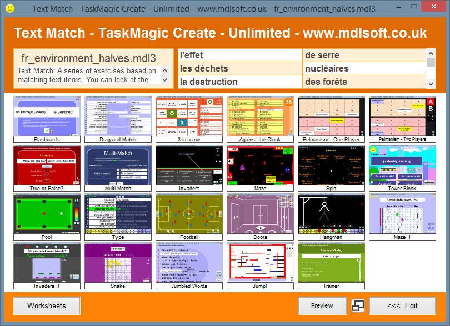450x326 pixels.
Task: Launch the Multi-Match exercise
Action: pyautogui.click(x=118, y=168)
